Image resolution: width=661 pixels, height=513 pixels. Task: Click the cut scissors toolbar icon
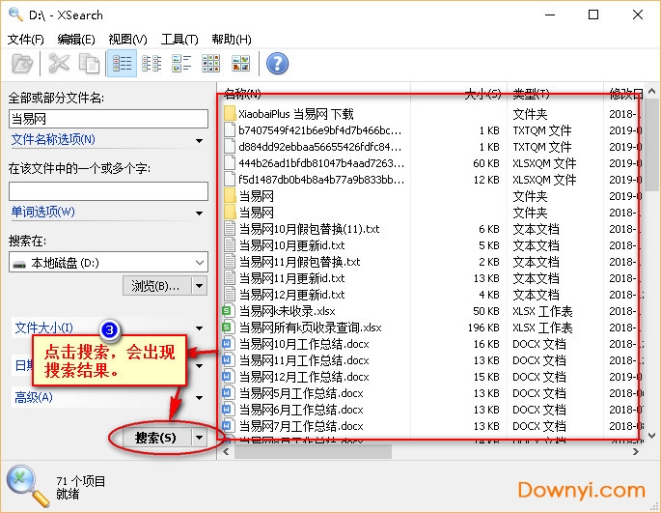pyautogui.click(x=59, y=64)
